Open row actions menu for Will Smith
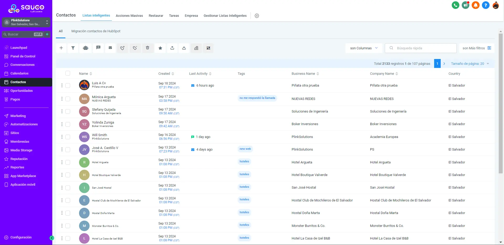 tap(62, 137)
